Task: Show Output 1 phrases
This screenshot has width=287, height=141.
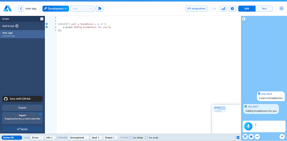Action: click(110, 138)
